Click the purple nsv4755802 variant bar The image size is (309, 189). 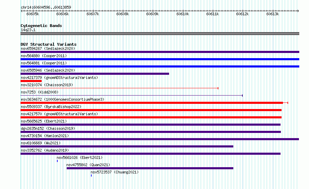pyautogui.click(x=150, y=168)
